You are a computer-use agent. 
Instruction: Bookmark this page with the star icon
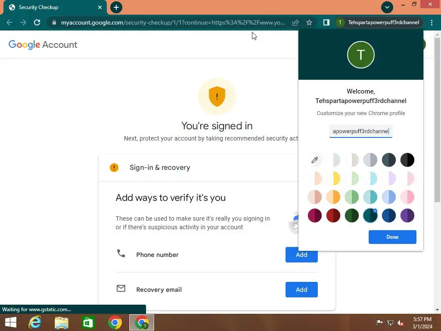[x=309, y=22]
